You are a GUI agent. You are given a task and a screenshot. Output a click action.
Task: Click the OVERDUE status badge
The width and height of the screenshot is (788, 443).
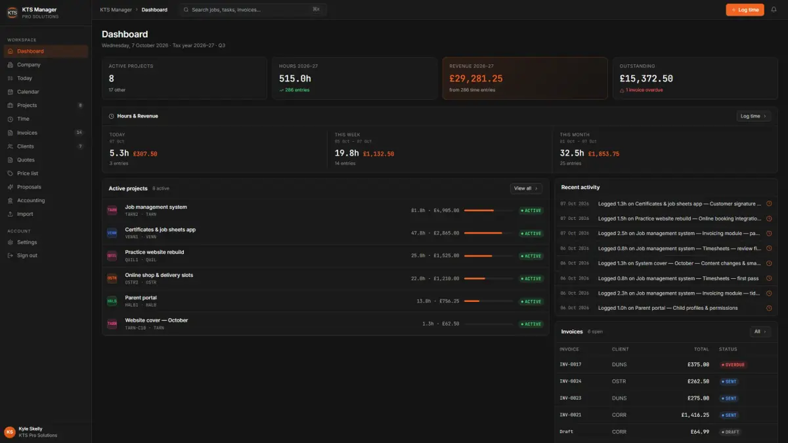pyautogui.click(x=733, y=364)
